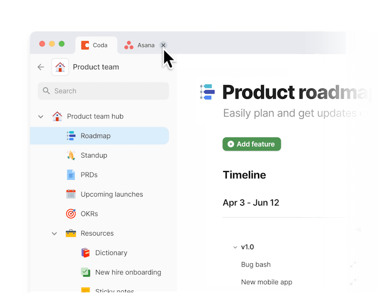Click the Roadmap icon in sidebar
This screenshot has width=379, height=293.
[71, 136]
